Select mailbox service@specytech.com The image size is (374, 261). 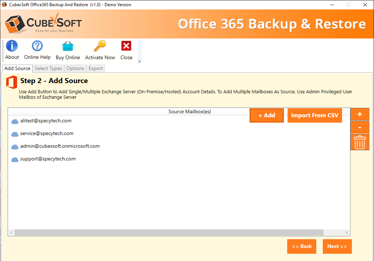pos(47,134)
